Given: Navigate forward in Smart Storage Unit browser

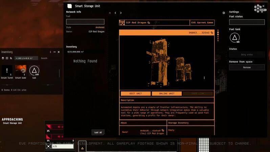Looking at the screenshot, I should (x=121, y=13).
